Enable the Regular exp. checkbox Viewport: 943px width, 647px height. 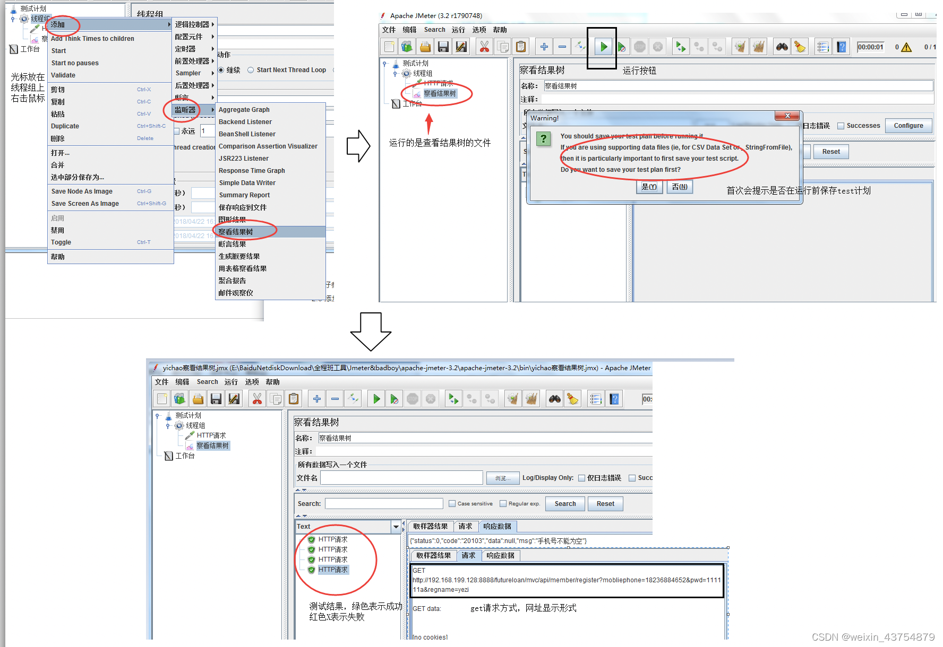click(503, 504)
